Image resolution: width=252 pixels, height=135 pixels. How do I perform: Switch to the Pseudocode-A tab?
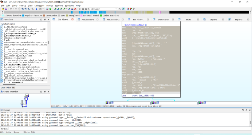click(113, 20)
